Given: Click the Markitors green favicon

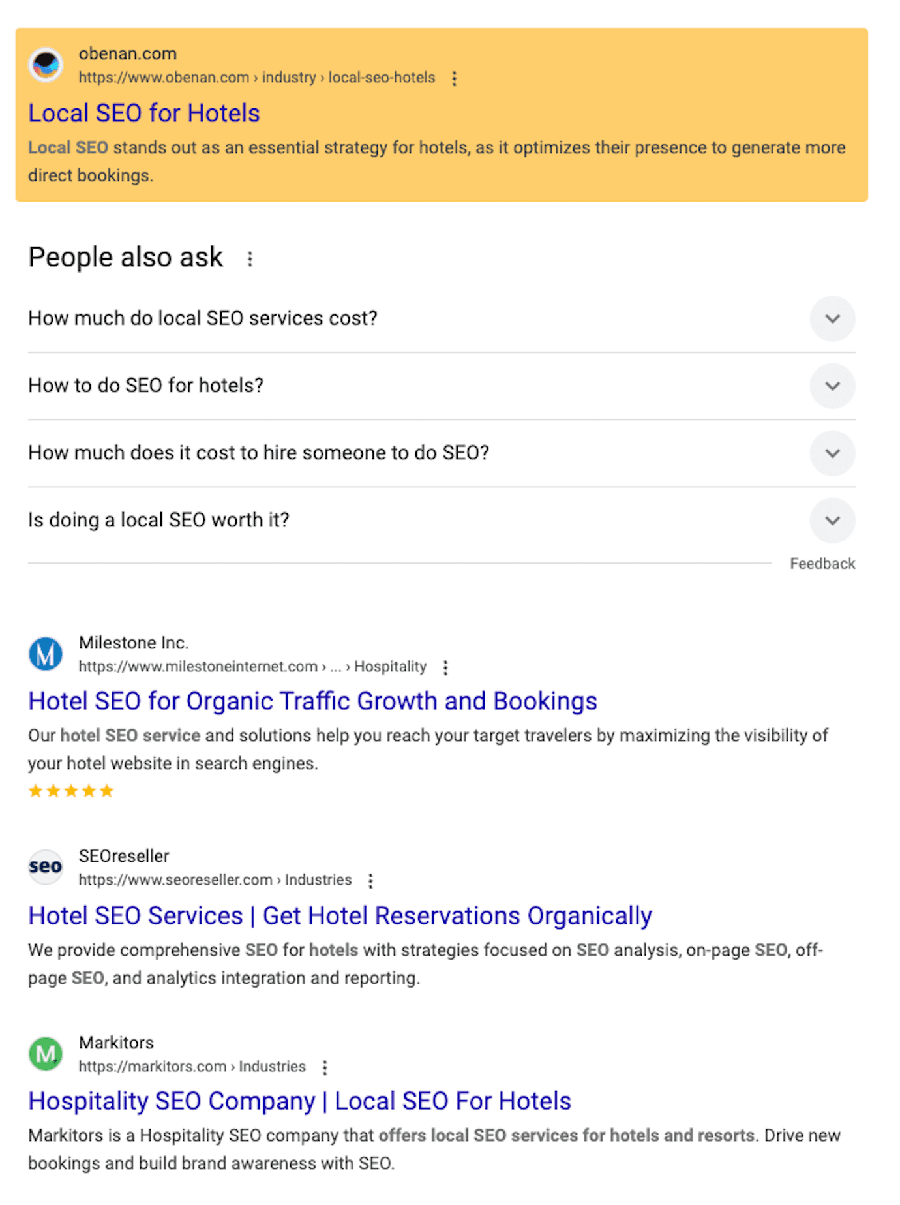Looking at the screenshot, I should click(x=46, y=1054).
